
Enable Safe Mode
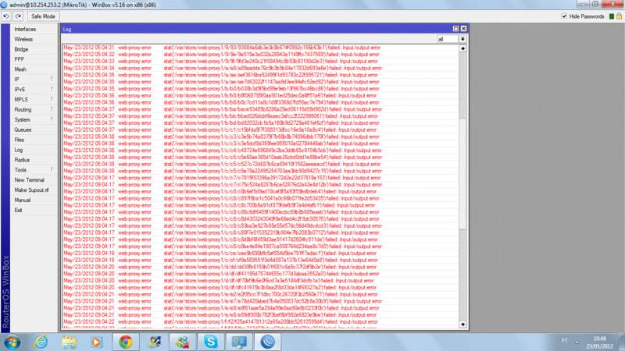[x=43, y=16]
